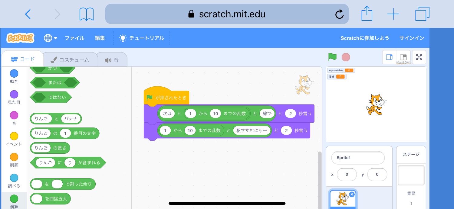
Task: Open a new Safari tab
Action: click(393, 14)
